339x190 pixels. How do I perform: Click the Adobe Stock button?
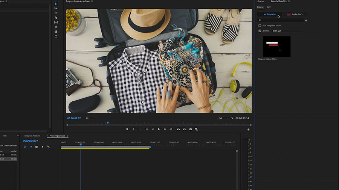pyautogui.click(x=295, y=14)
